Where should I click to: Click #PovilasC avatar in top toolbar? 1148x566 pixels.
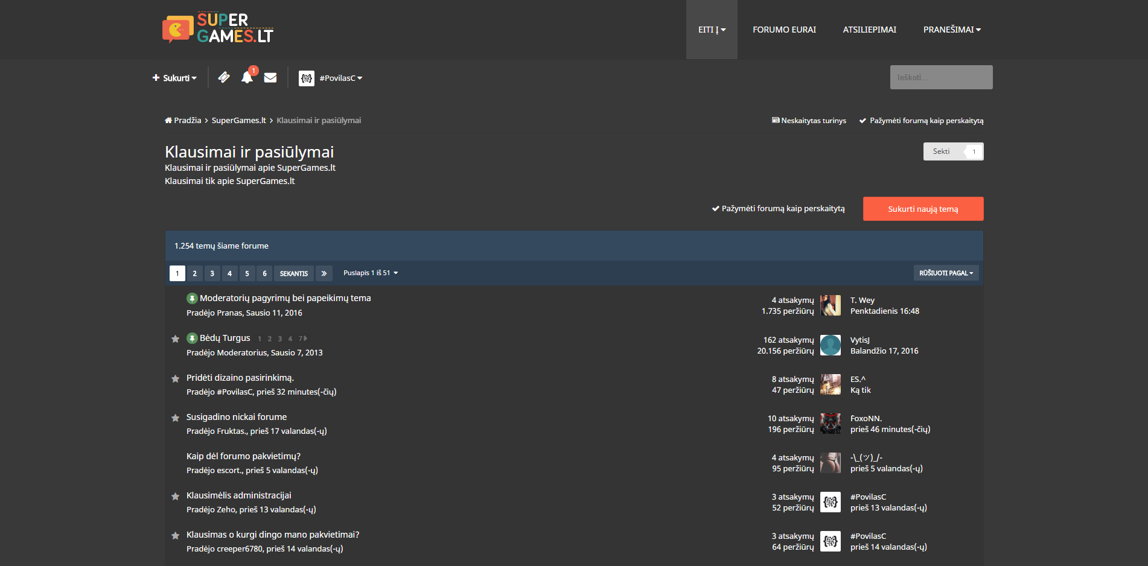click(x=307, y=78)
